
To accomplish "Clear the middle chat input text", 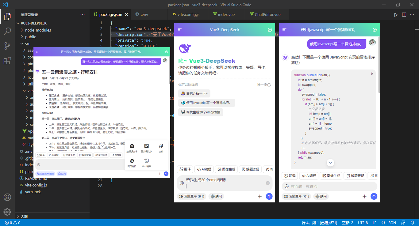I will pos(267,183).
